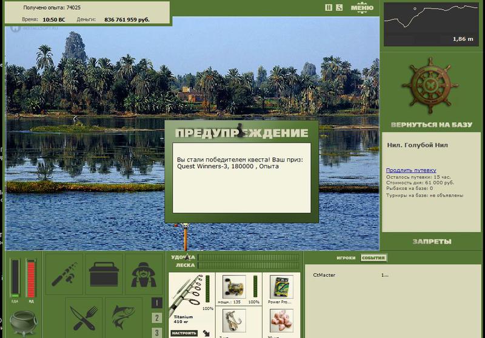
Task: Click CtMacter entry in events list
Action: tap(324, 275)
